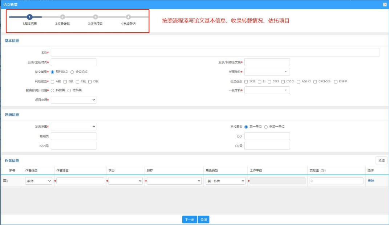Click the row drag handle icon

coord(5,181)
